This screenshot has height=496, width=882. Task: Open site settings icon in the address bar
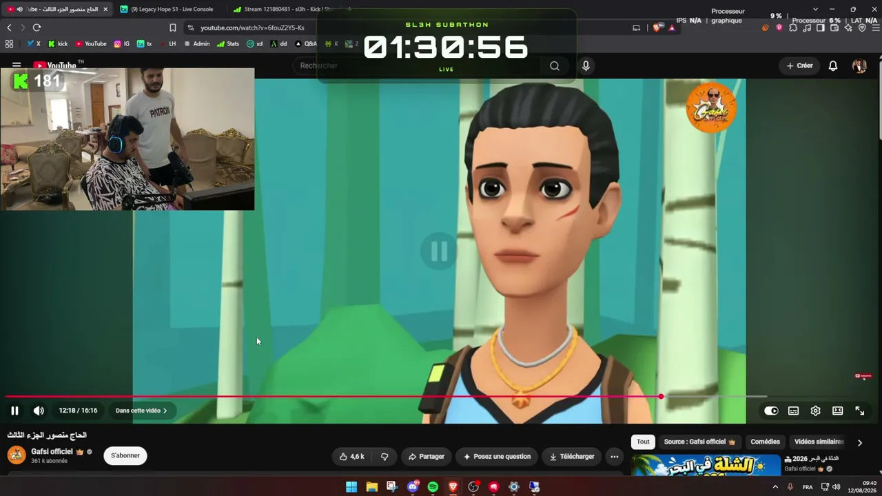[x=190, y=28]
